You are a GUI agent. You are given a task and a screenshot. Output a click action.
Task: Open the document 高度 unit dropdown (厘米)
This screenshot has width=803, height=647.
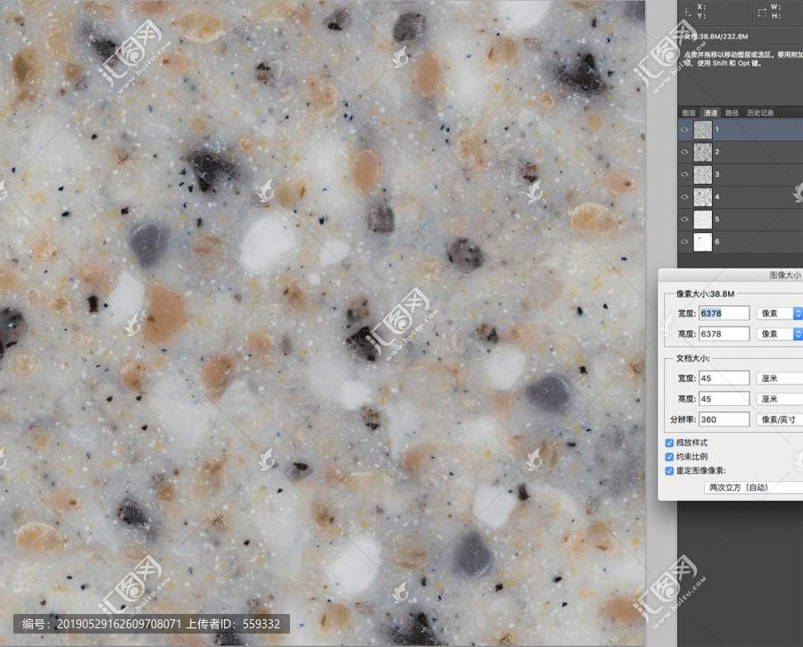click(780, 399)
